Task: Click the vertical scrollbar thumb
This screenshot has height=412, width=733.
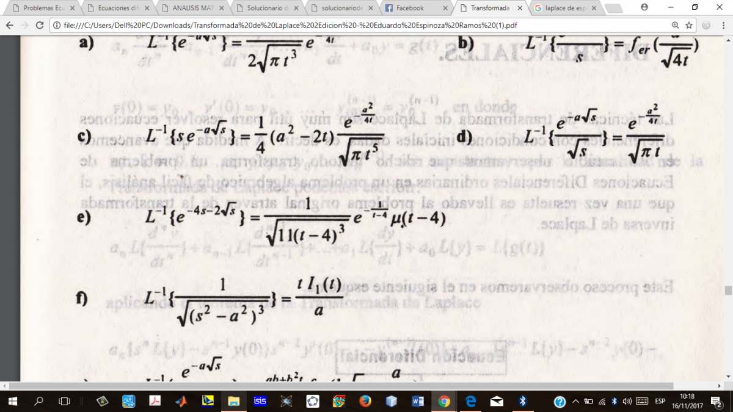Action: (728, 291)
